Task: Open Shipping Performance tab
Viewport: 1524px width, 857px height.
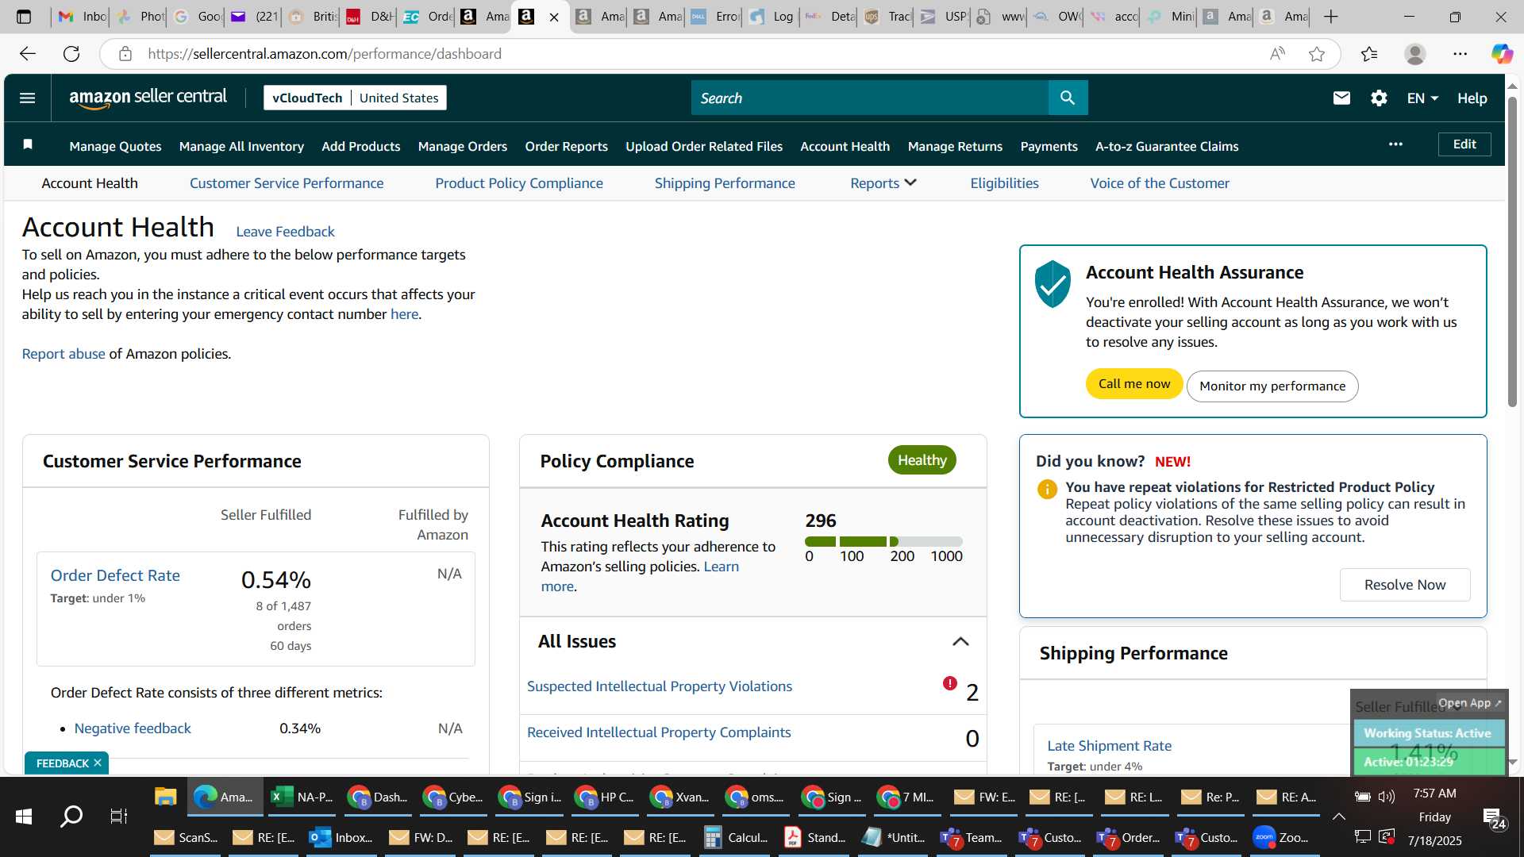Action: (x=725, y=183)
